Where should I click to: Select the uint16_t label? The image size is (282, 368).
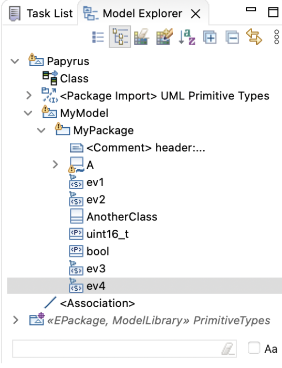[108, 234]
